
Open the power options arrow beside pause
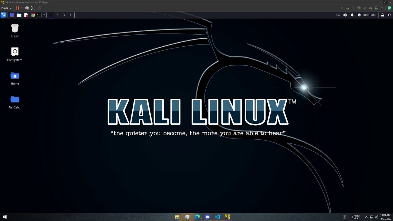pyautogui.click(x=21, y=8)
